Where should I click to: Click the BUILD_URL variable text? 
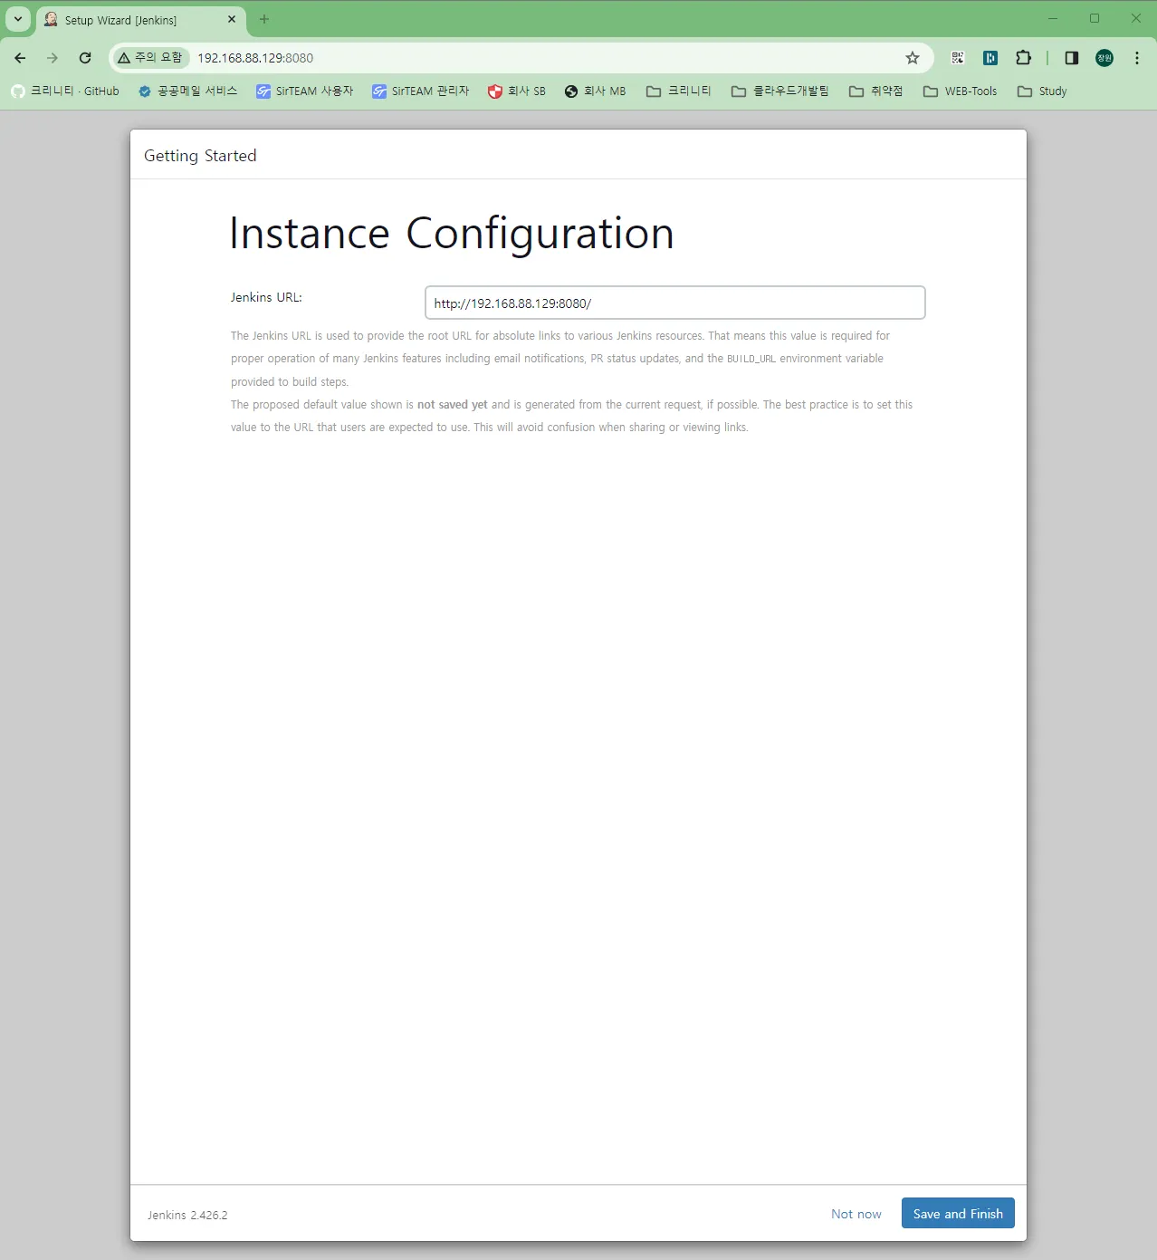(x=751, y=359)
